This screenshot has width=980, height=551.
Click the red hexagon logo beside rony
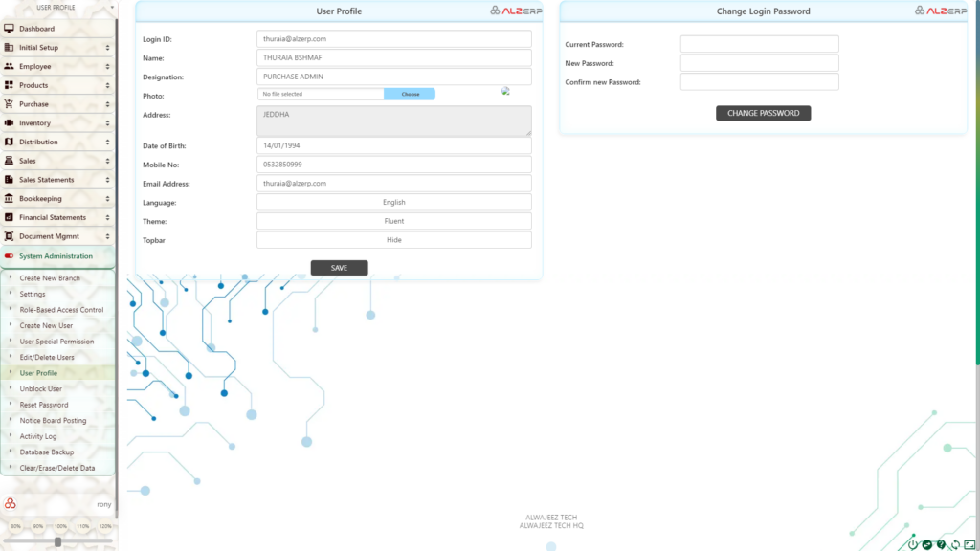10,503
